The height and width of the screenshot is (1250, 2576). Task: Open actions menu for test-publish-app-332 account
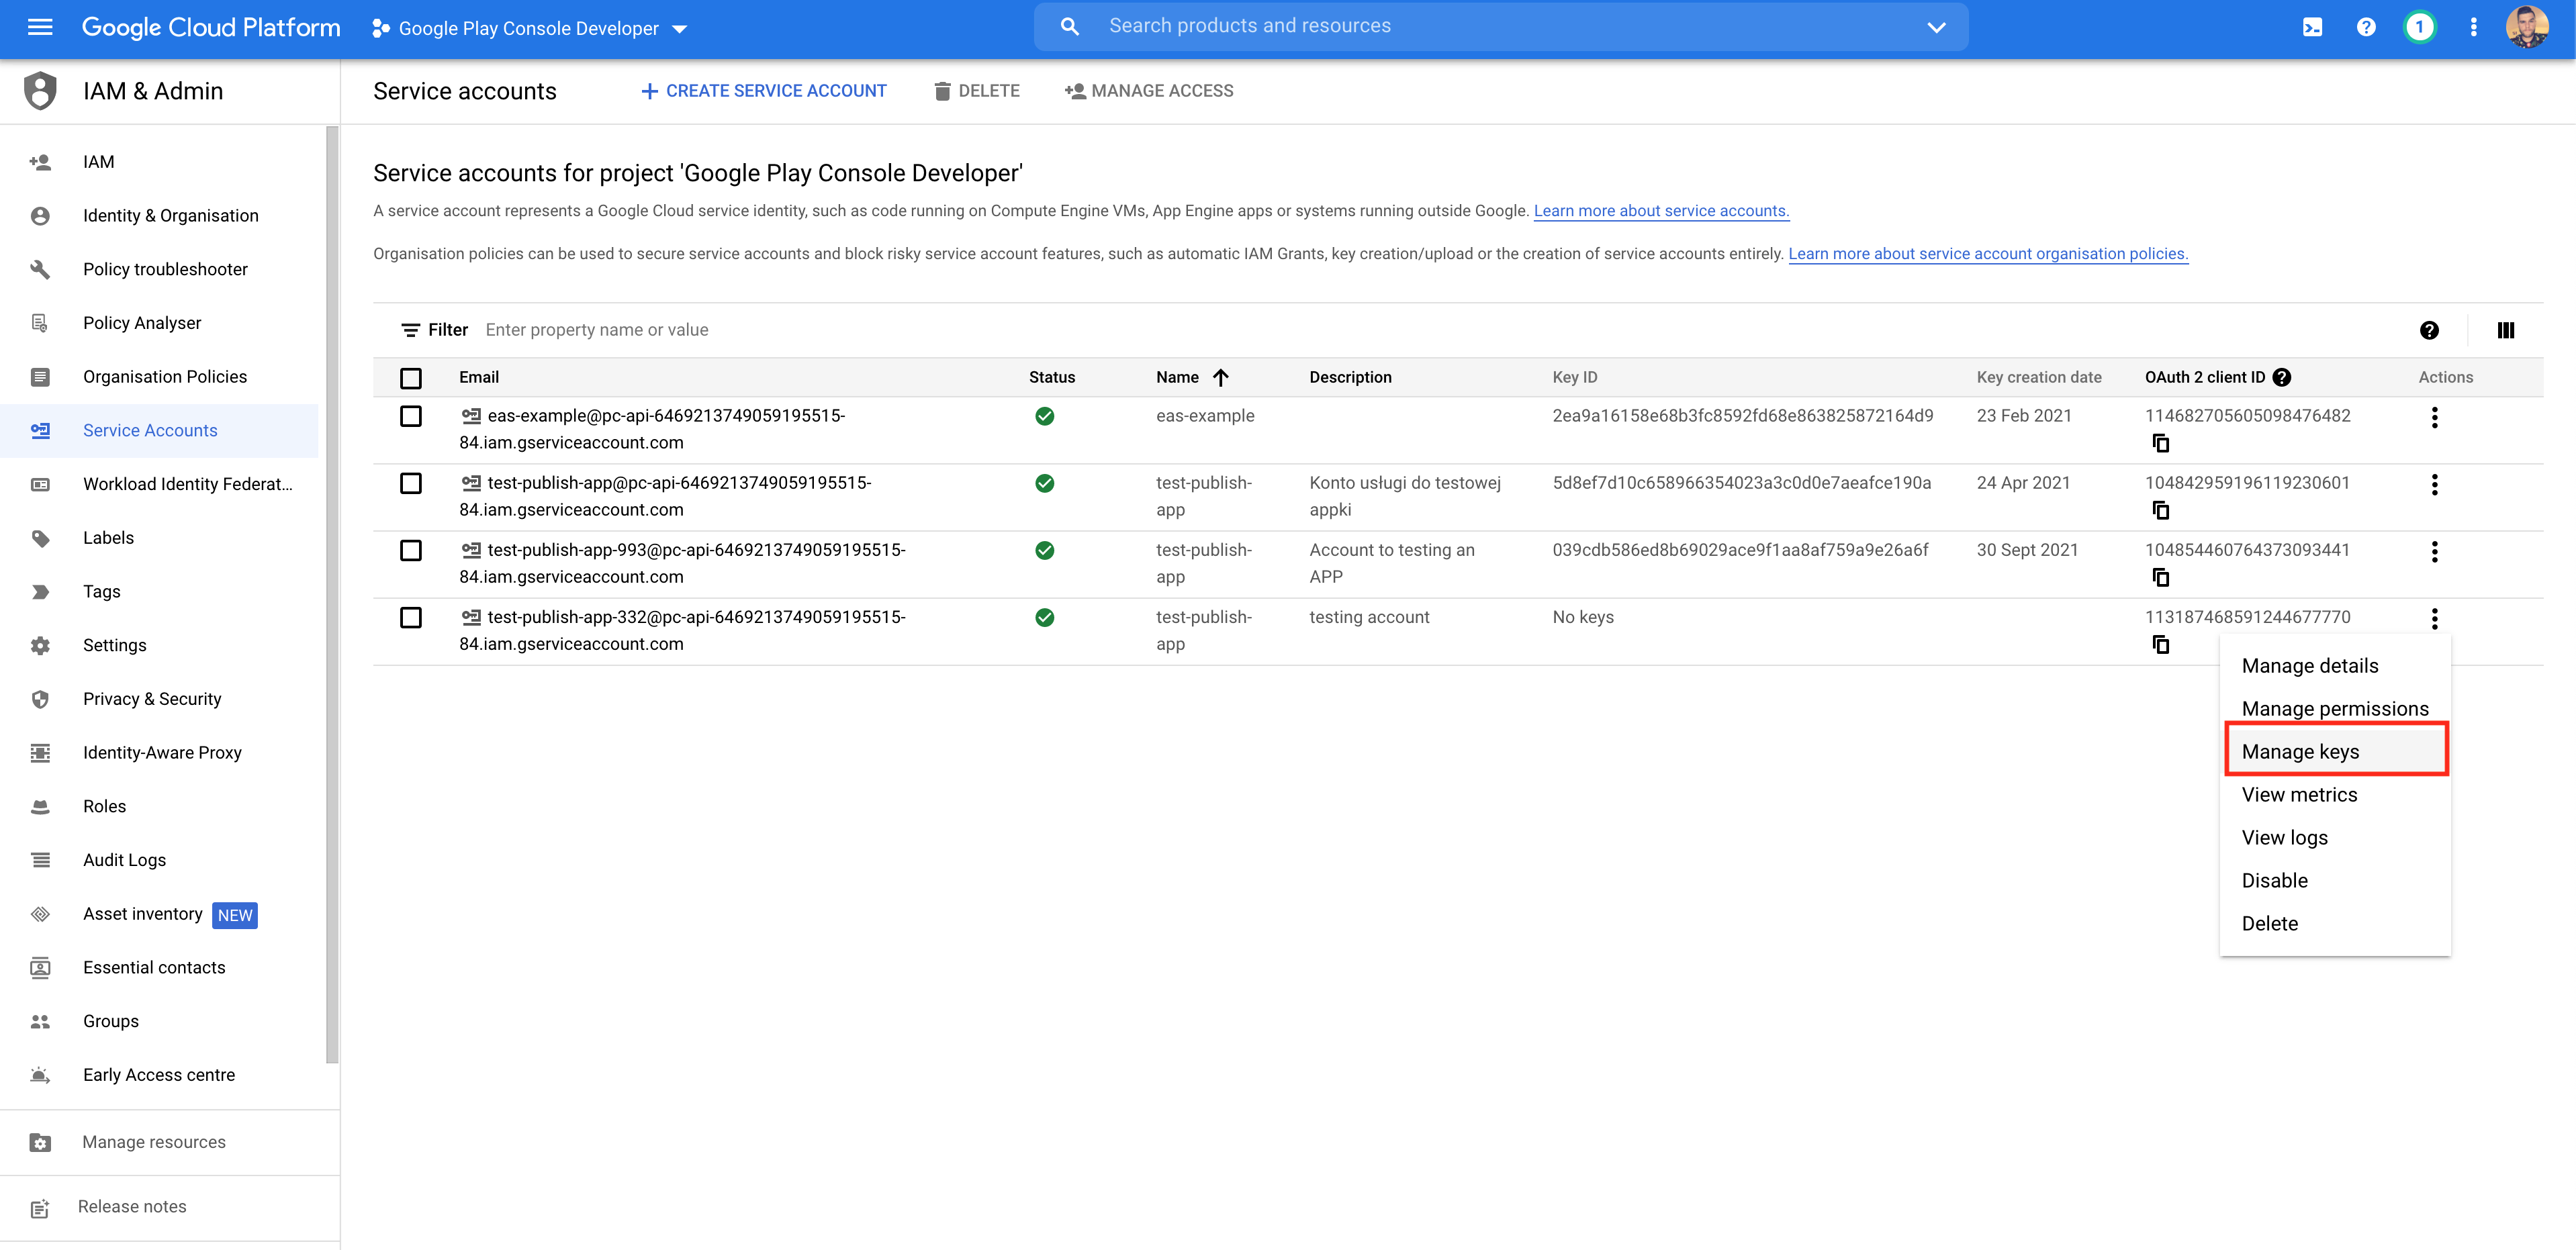coord(2434,618)
